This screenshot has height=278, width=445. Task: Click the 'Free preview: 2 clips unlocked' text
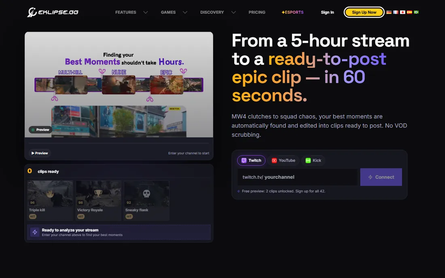284,191
